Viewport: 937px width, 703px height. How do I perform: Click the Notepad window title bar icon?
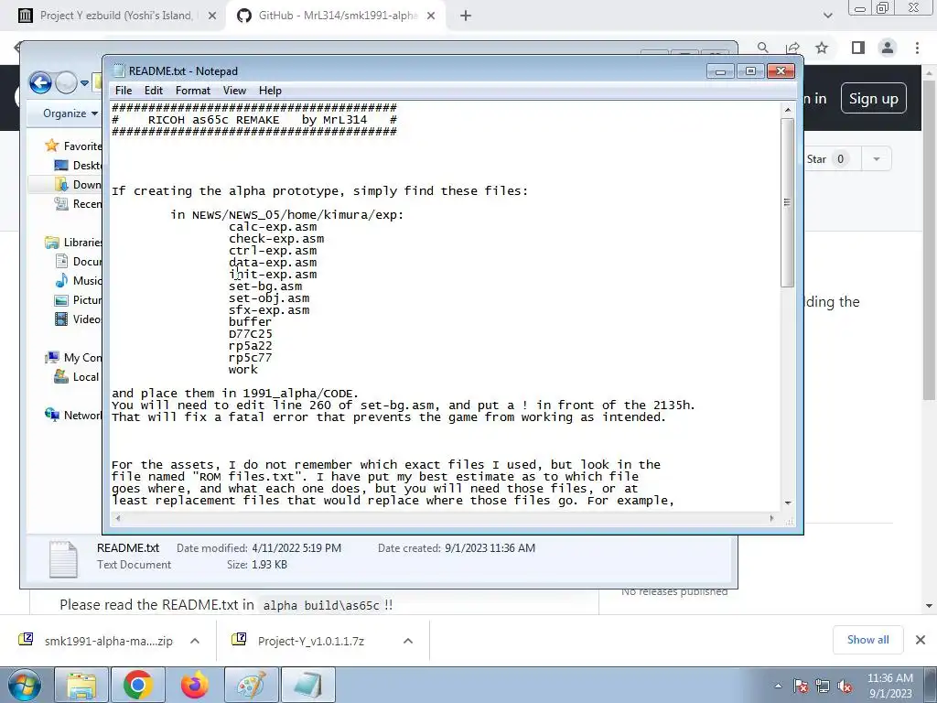pyautogui.click(x=119, y=71)
